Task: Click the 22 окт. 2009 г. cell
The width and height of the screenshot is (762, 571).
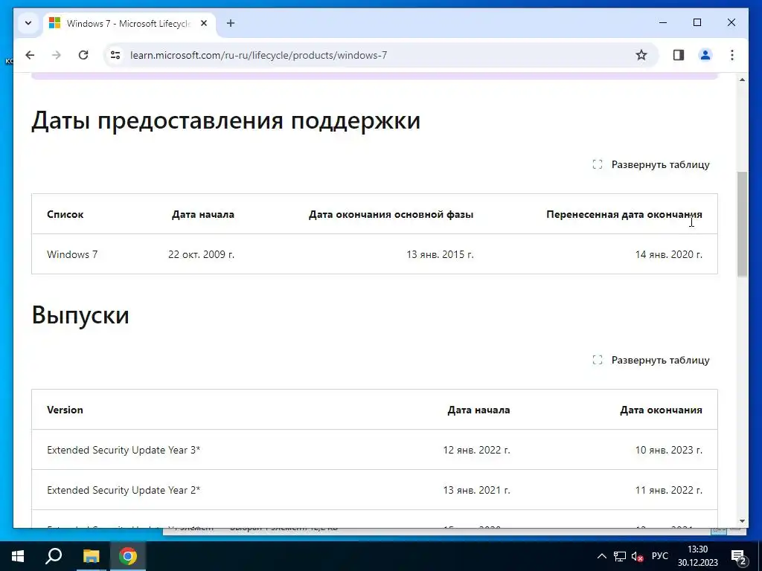Action: (x=201, y=254)
